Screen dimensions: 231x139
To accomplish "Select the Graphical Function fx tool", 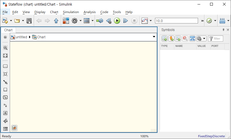I will [x=5, y=113].
